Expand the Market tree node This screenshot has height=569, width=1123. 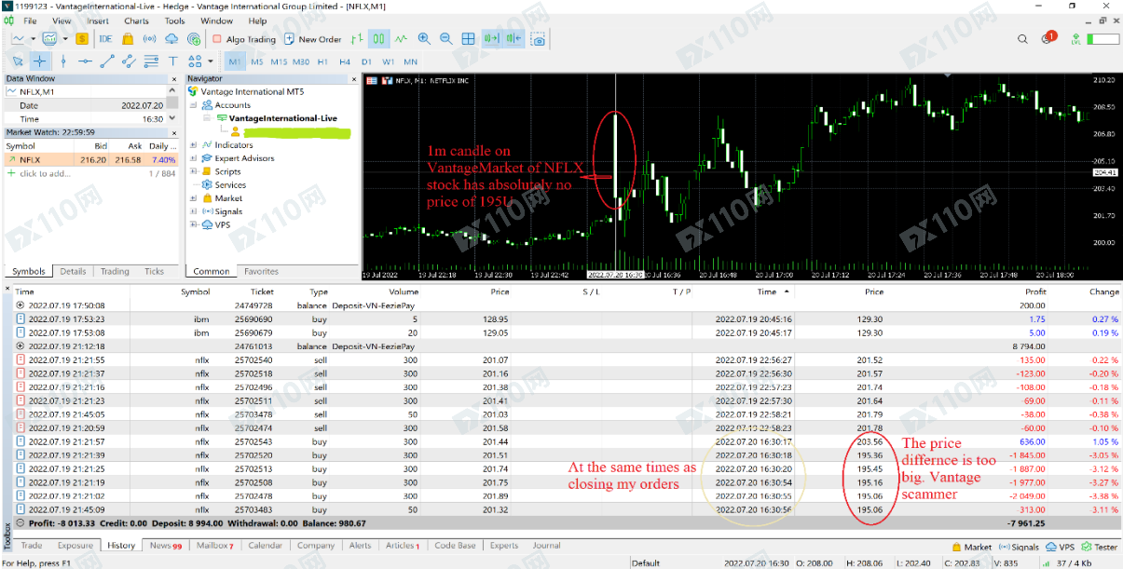pyautogui.click(x=194, y=198)
